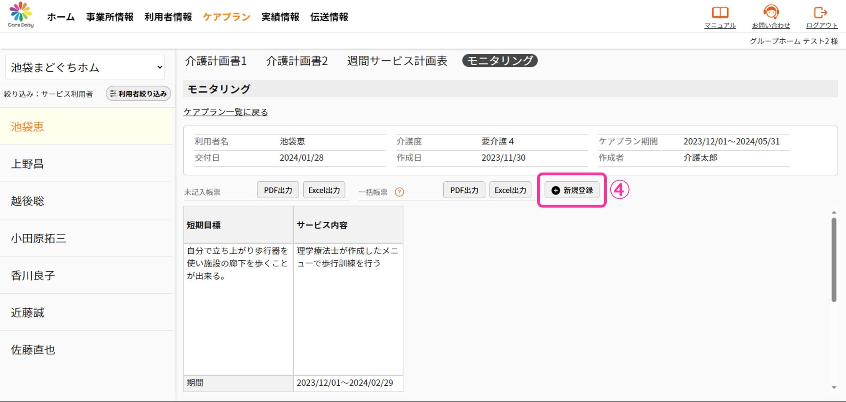846x402 pixels.
Task: Open the 池袋まどぐちホム facility dropdown
Action: pos(85,67)
